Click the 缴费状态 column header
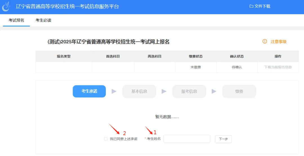 (196, 56)
